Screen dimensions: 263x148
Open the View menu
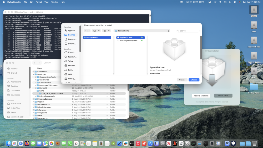(47, 2)
